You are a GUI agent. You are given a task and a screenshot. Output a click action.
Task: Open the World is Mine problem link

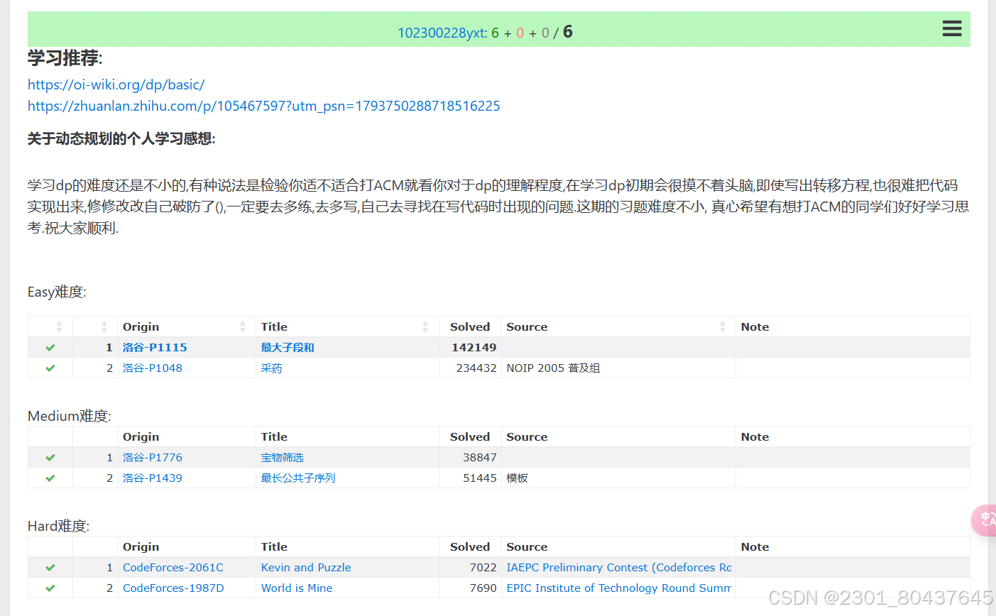click(x=296, y=588)
